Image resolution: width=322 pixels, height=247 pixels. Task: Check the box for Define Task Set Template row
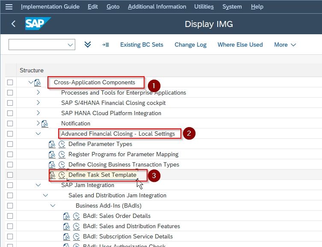pyautogui.click(x=10, y=175)
